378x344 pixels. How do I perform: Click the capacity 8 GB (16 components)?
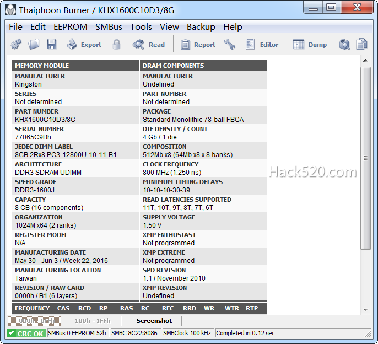(x=49, y=207)
